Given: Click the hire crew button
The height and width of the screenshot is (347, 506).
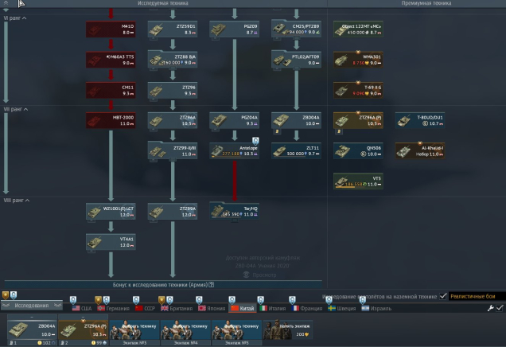Looking at the screenshot, I should 294,329.
